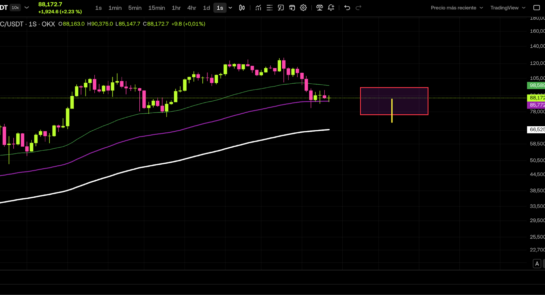The height and width of the screenshot is (295, 545).
Task: Click the balance scale compare icon
Action: click(320, 7)
